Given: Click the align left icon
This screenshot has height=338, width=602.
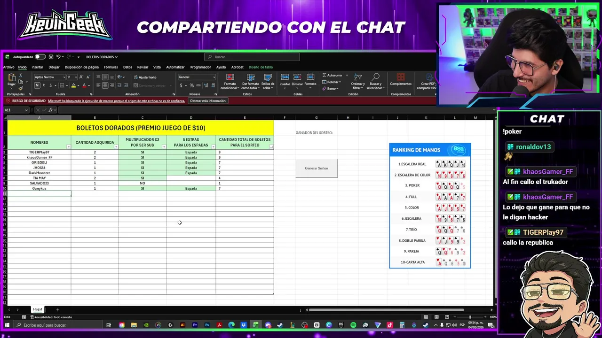Looking at the screenshot, I should click(98, 85).
